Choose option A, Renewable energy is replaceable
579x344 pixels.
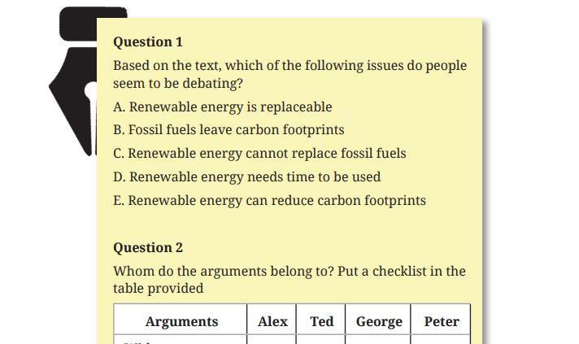click(x=223, y=107)
